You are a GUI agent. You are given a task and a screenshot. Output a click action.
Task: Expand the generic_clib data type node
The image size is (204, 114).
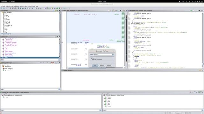click(x=2, y=70)
